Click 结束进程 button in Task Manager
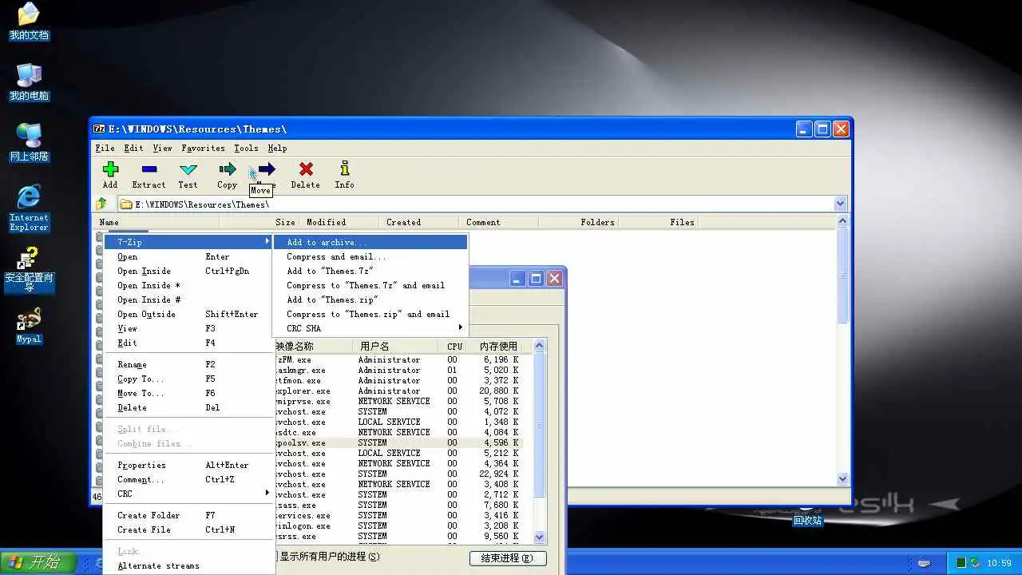This screenshot has width=1022, height=575. (508, 558)
